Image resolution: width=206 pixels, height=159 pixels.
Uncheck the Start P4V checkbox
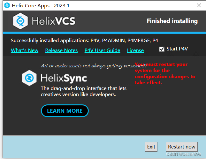coord(162,49)
